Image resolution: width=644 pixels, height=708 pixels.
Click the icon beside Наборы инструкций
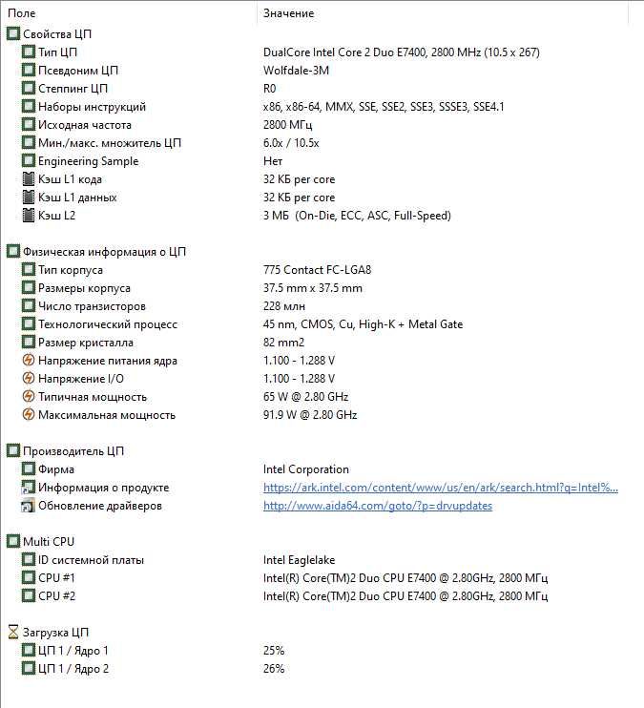(x=28, y=107)
